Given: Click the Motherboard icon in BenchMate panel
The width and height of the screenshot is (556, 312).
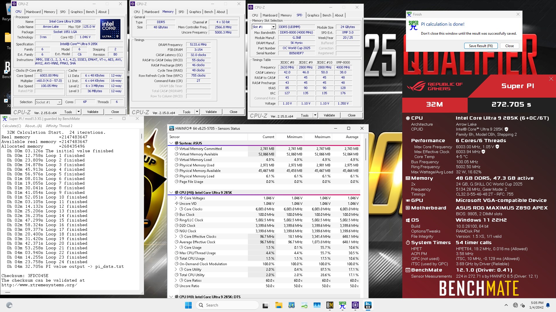Looking at the screenshot, I should [x=408, y=208].
